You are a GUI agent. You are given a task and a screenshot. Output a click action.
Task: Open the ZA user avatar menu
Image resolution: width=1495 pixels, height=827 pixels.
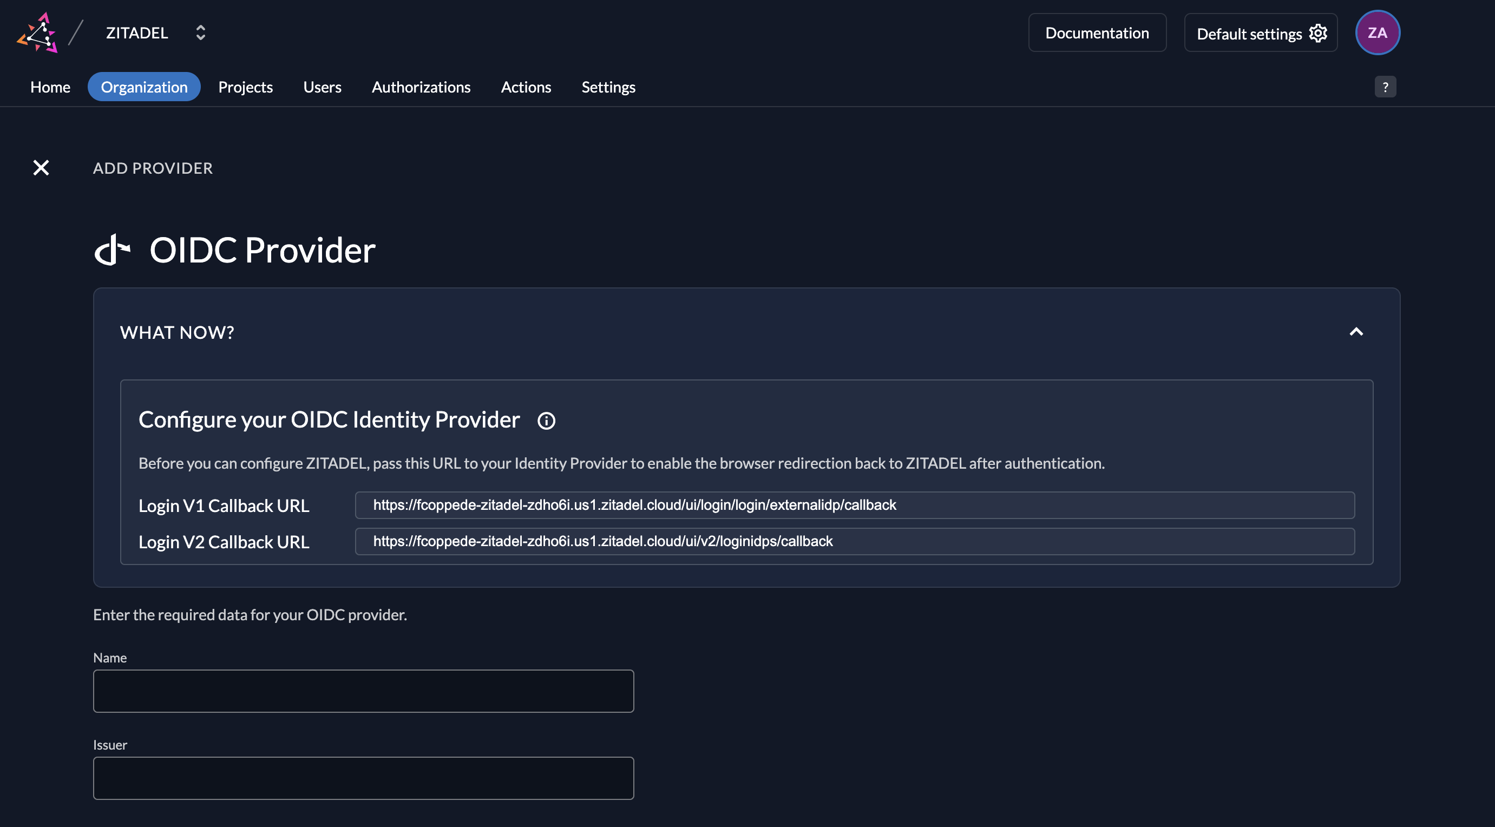1378,32
